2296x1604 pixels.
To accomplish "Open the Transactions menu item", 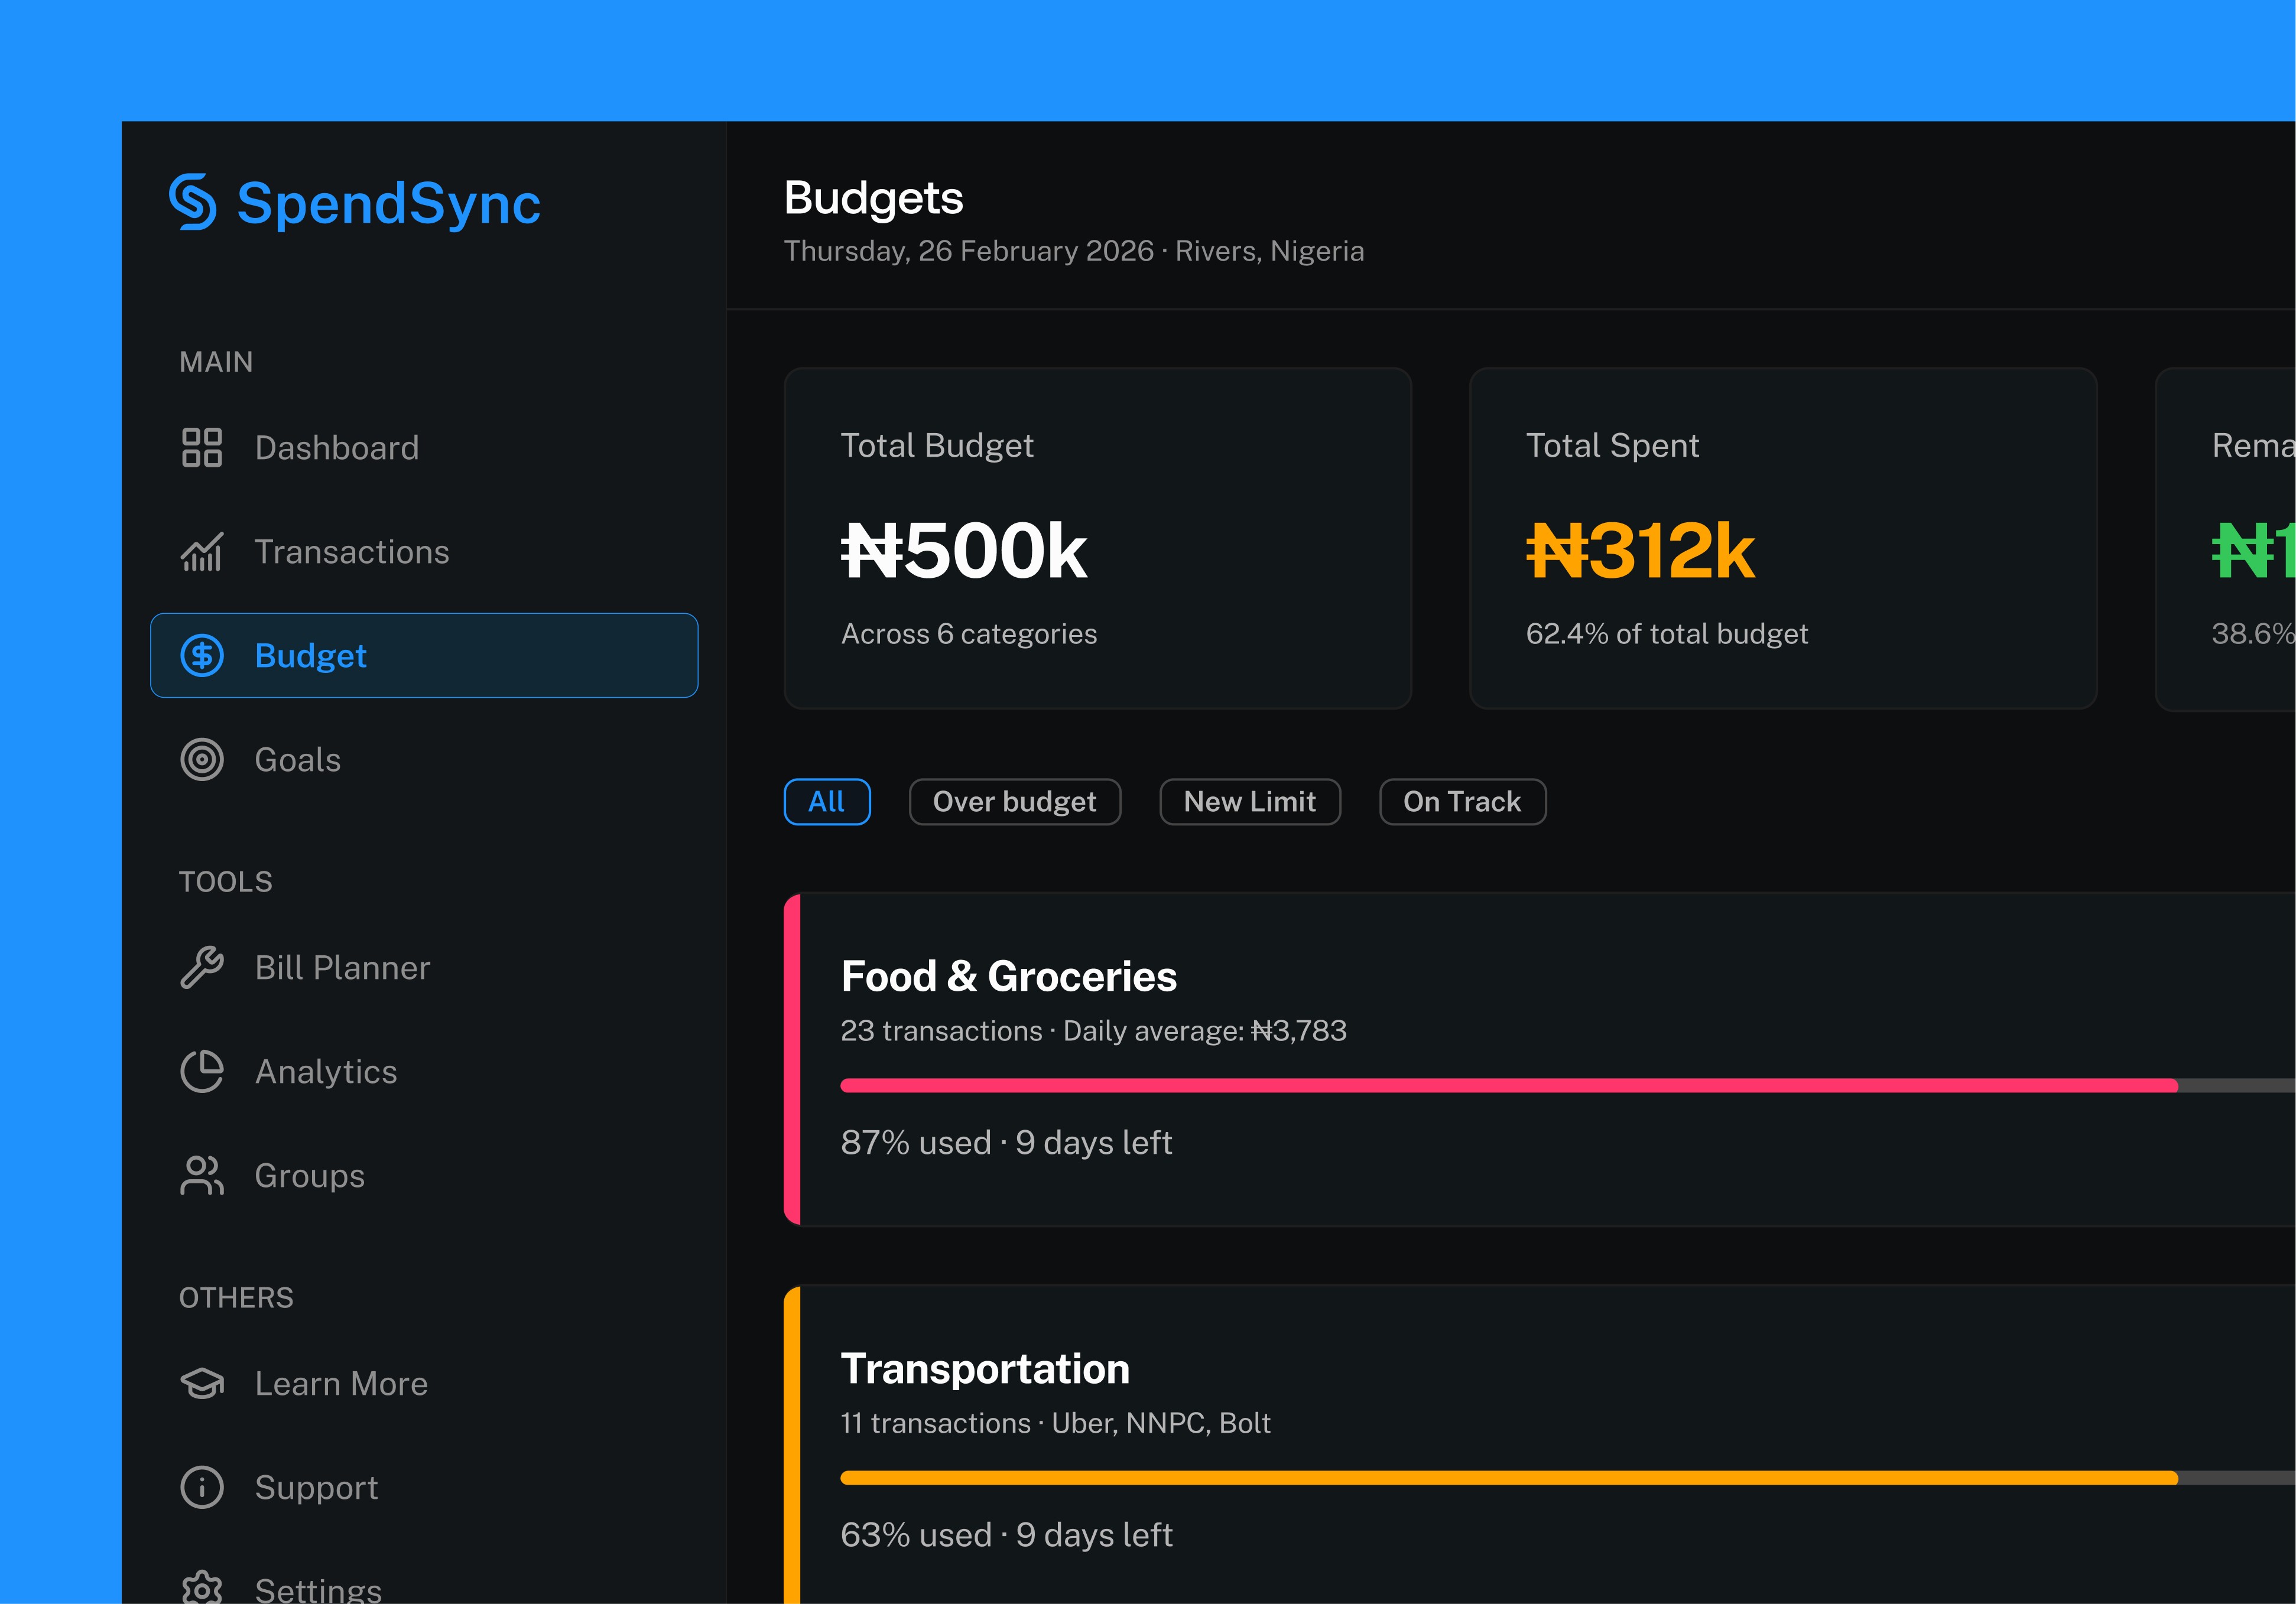I will click(352, 552).
